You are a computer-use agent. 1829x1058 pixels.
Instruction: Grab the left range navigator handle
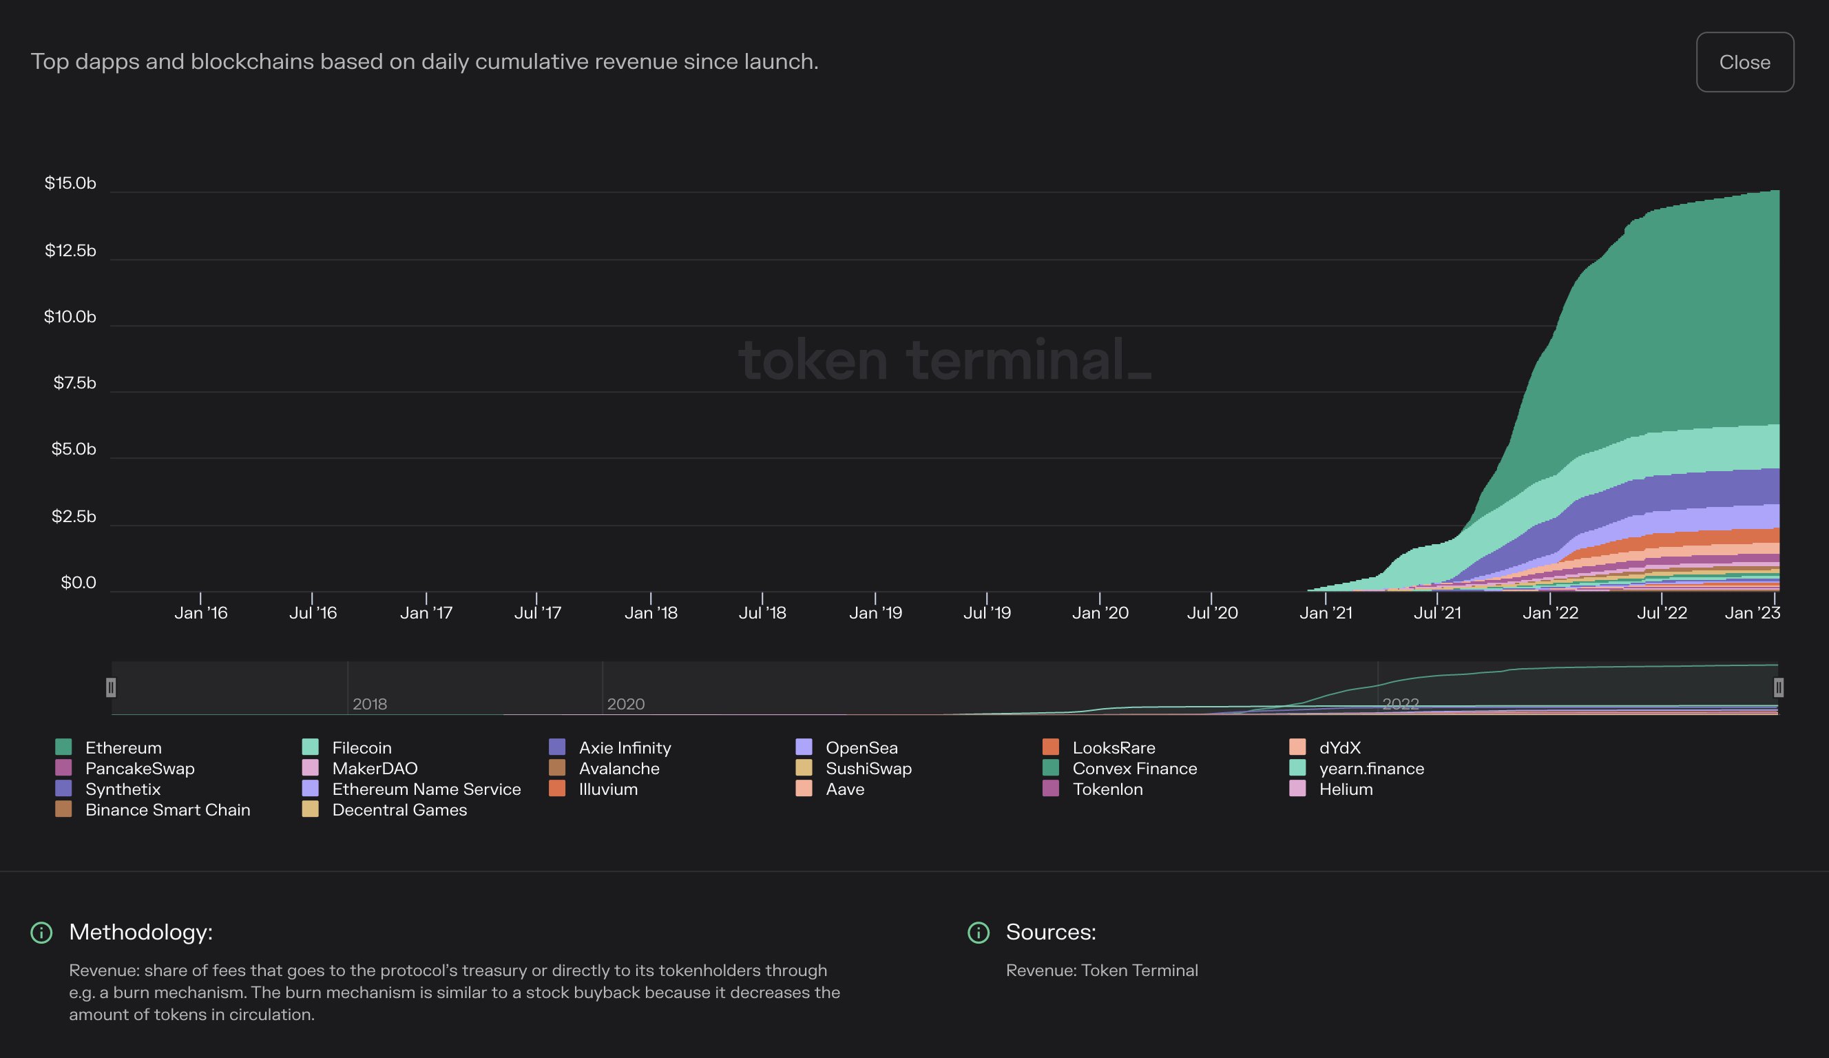click(111, 687)
